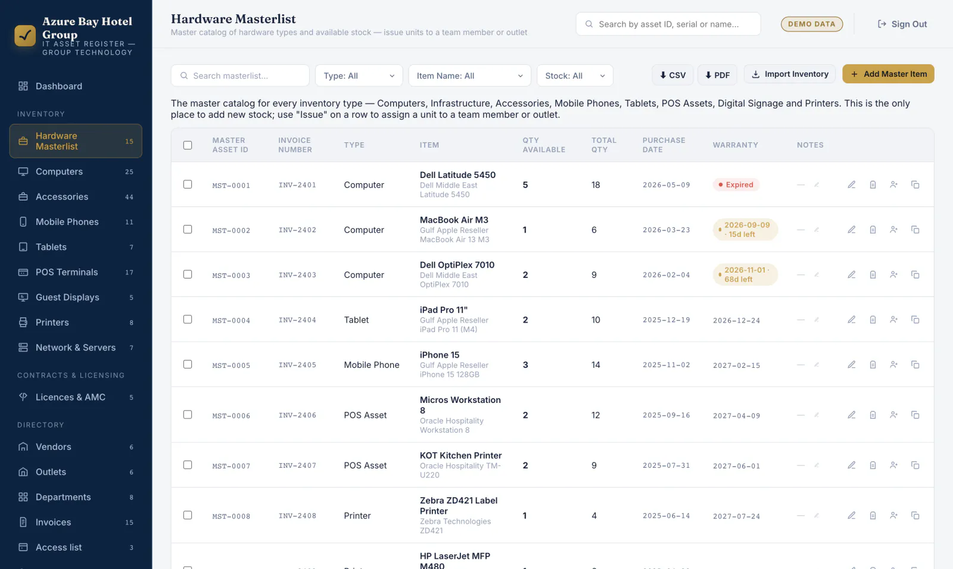Click home icon beside Vendors
953x569 pixels.
(23, 447)
